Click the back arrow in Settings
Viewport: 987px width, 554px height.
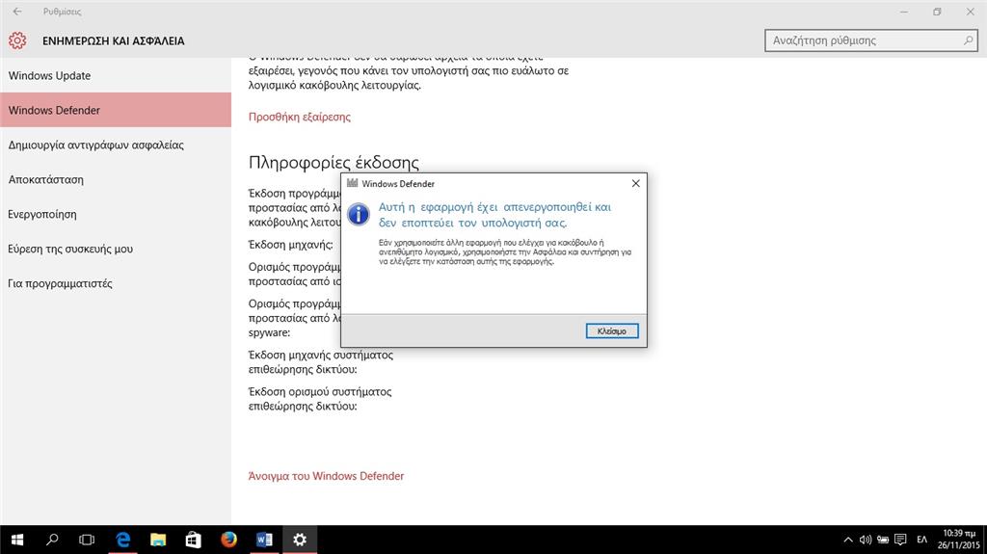[17, 12]
